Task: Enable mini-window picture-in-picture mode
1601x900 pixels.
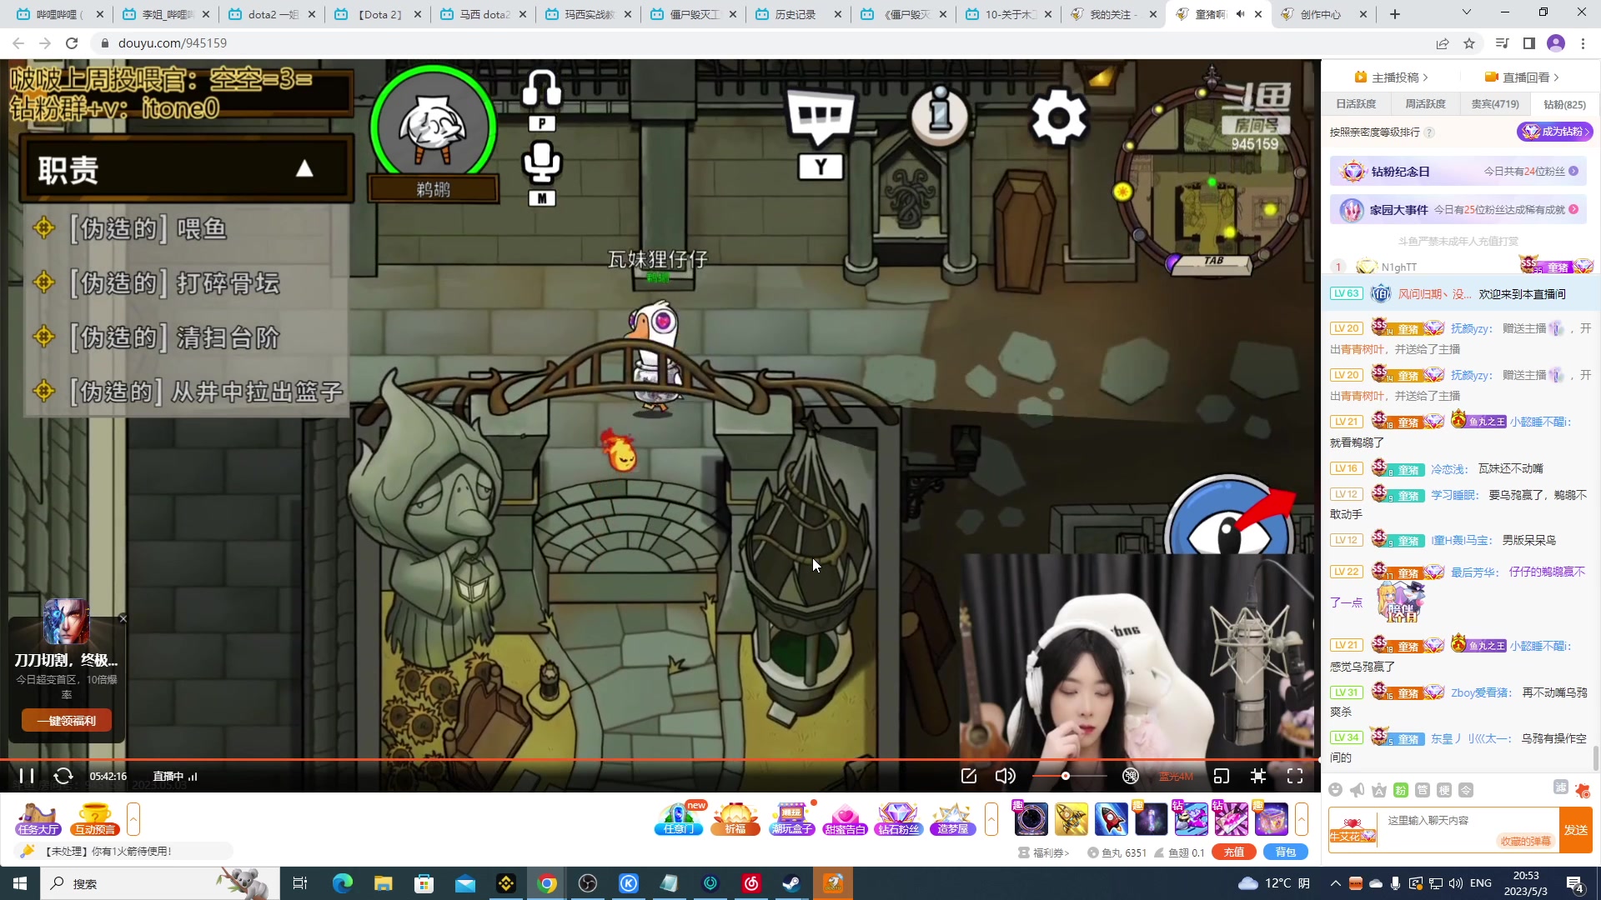Action: pos(1222,776)
